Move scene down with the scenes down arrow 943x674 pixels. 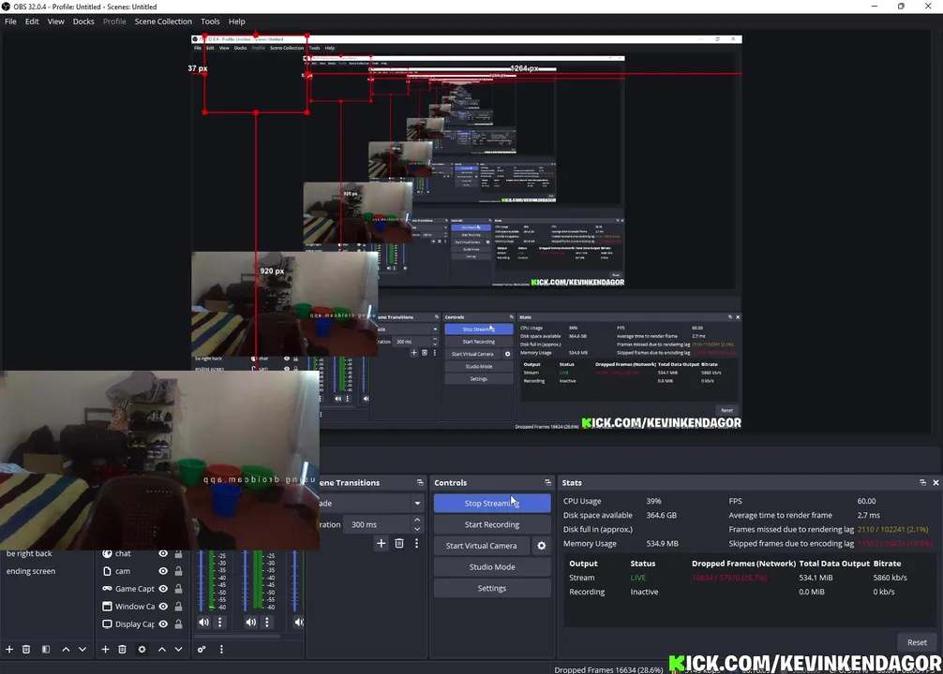82,650
